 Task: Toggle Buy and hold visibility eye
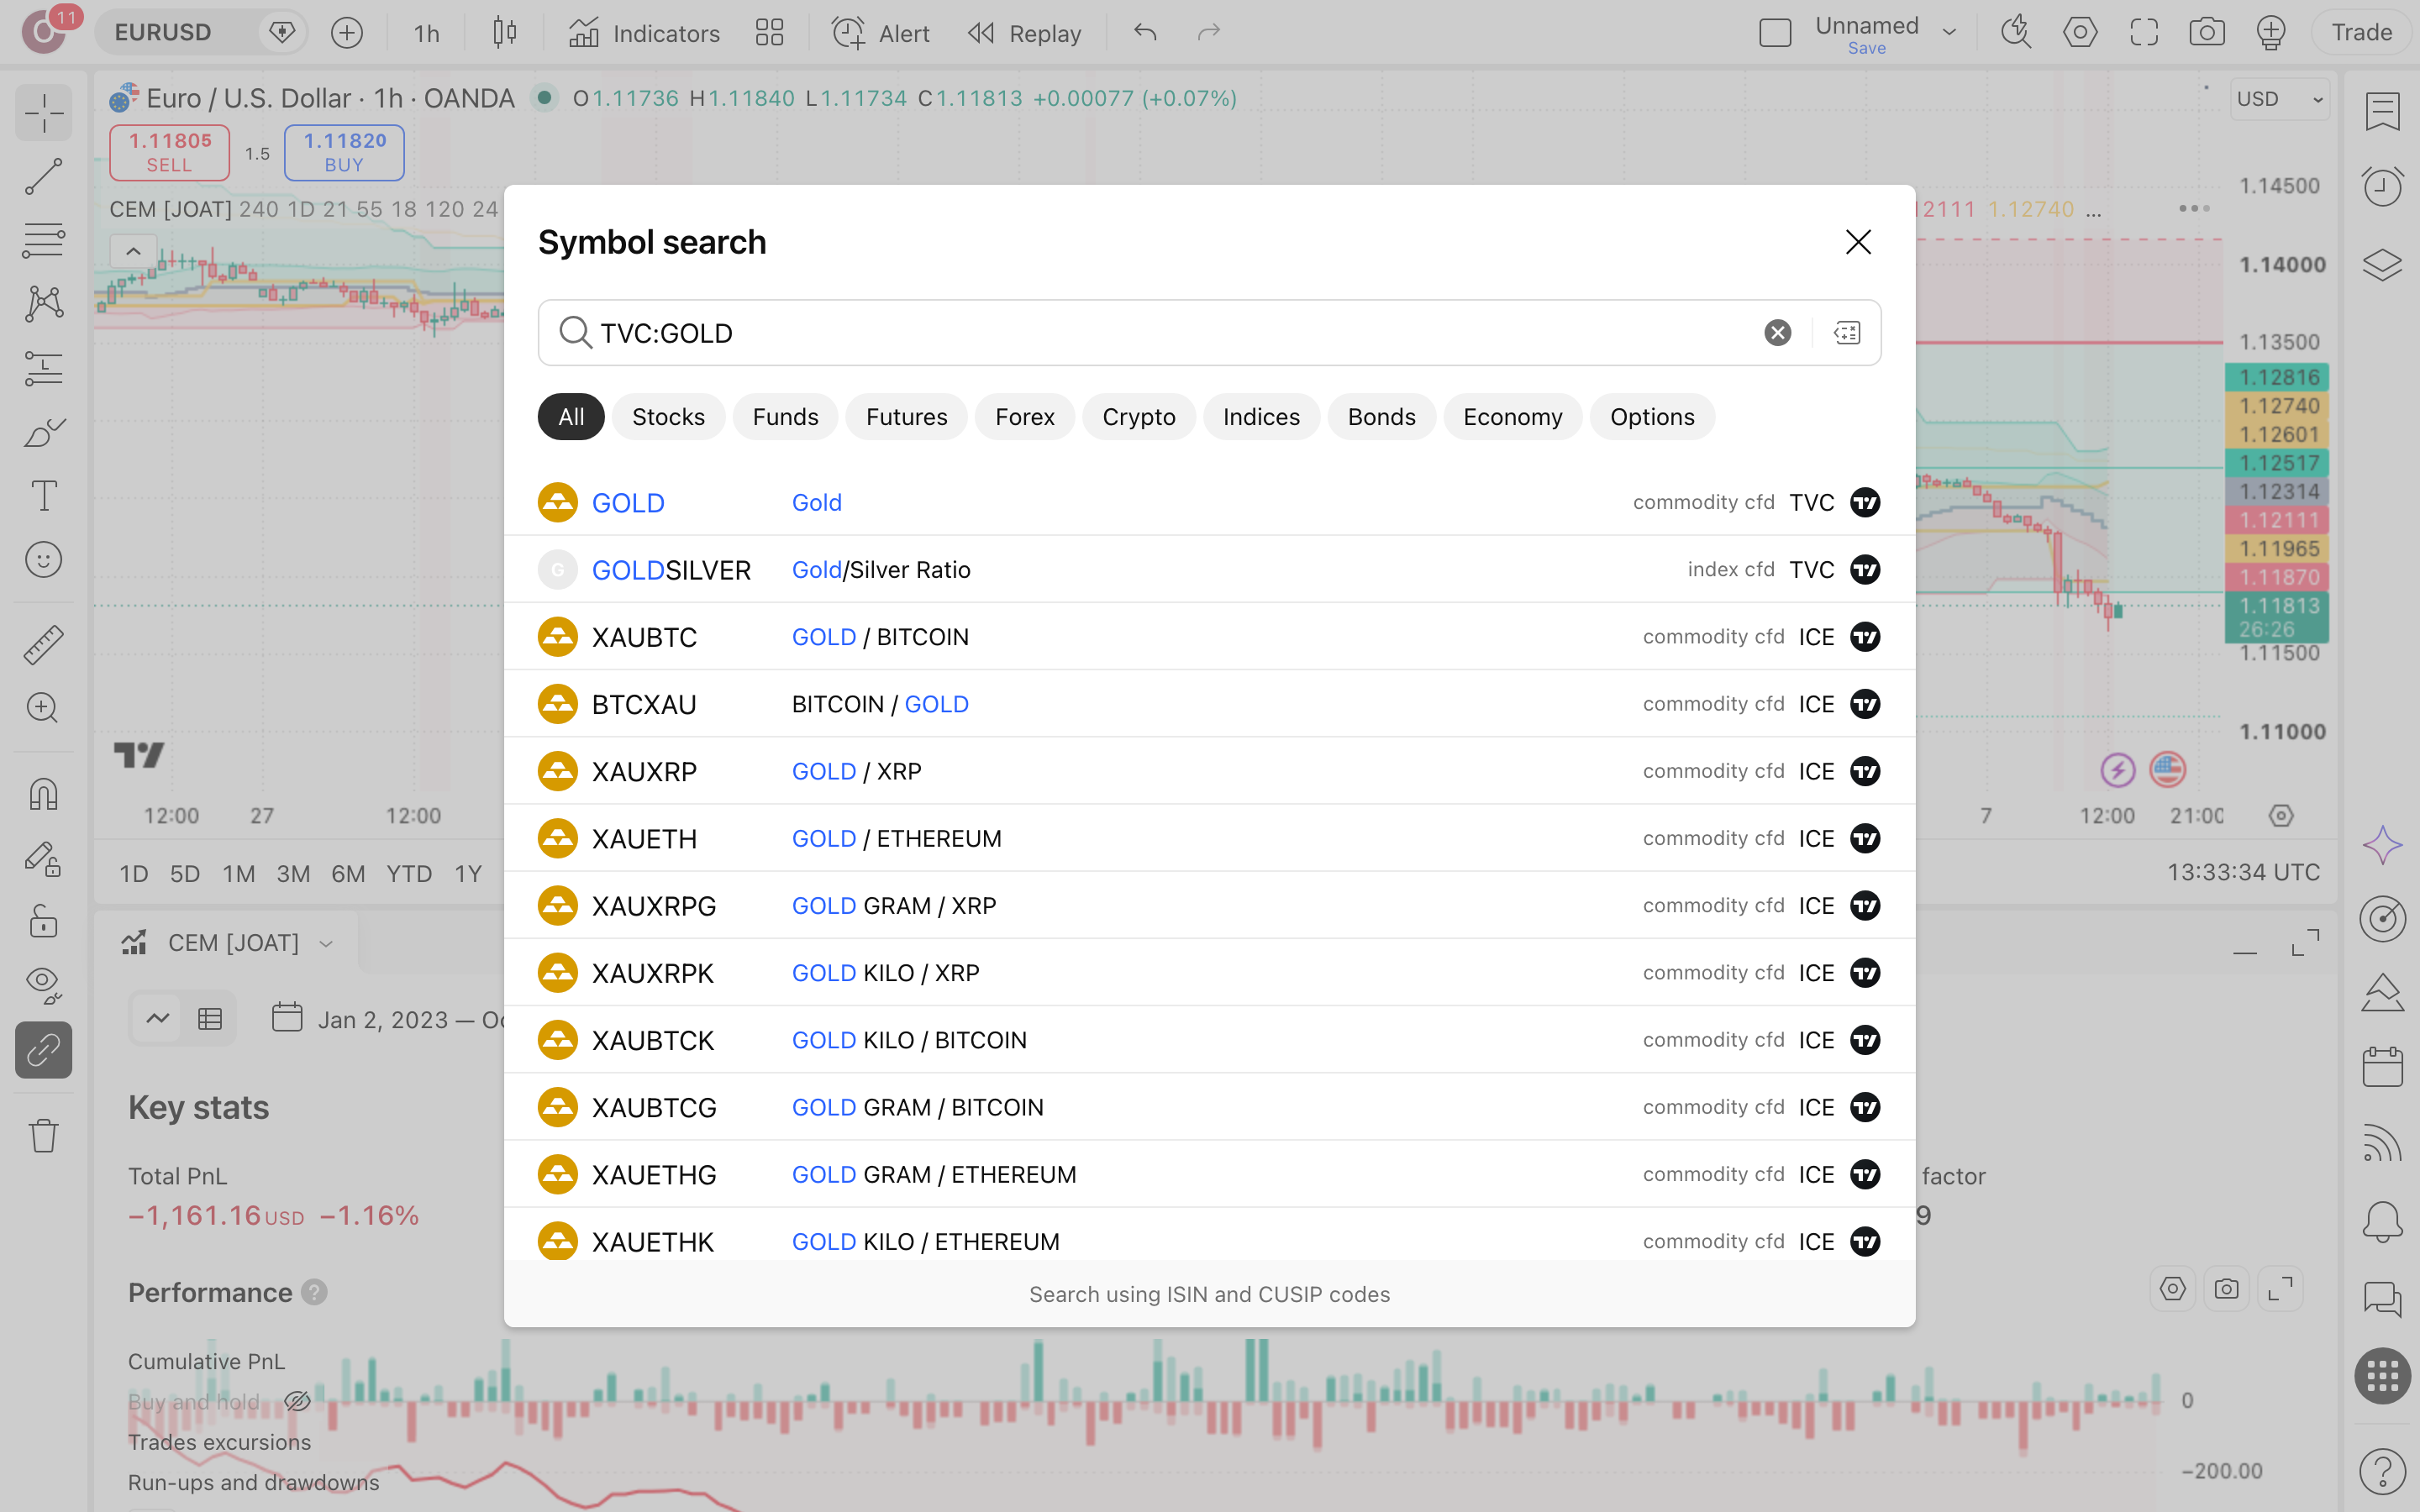[x=297, y=1401]
